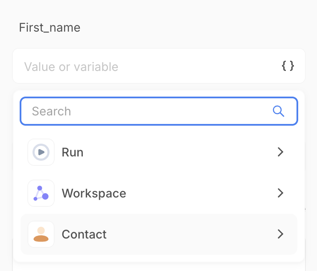Click the Contact person avatar icon
317x271 pixels.
pos(41,234)
